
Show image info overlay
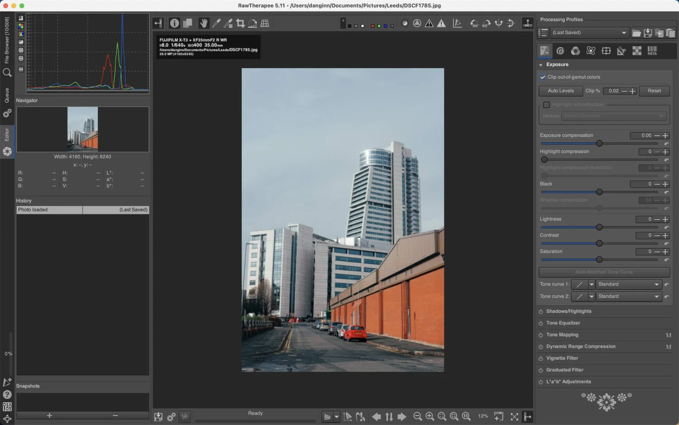[175, 23]
